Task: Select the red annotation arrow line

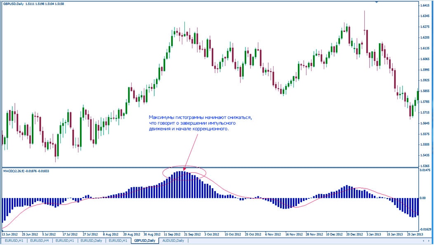Action: coord(191,152)
